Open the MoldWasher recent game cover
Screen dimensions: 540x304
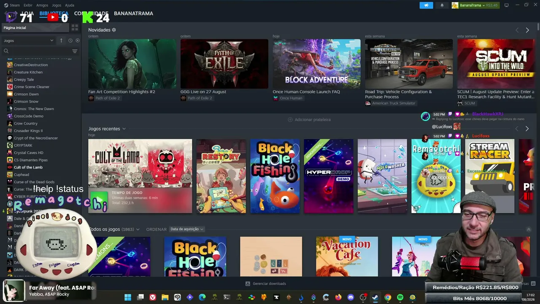pos(382,176)
